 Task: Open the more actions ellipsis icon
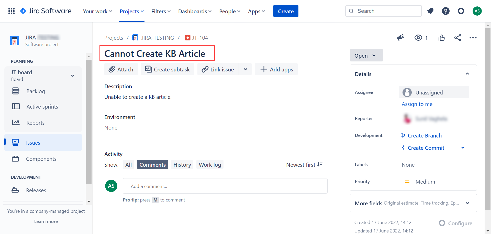pos(473,38)
